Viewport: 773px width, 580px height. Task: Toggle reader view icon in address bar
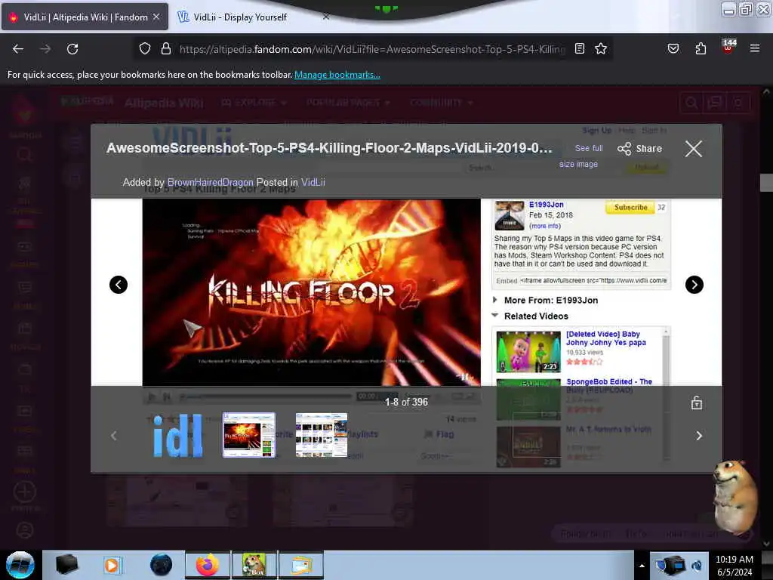[580, 49]
